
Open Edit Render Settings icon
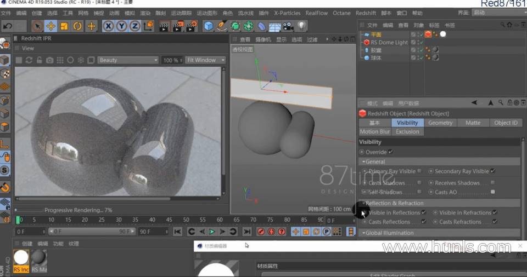191,26
